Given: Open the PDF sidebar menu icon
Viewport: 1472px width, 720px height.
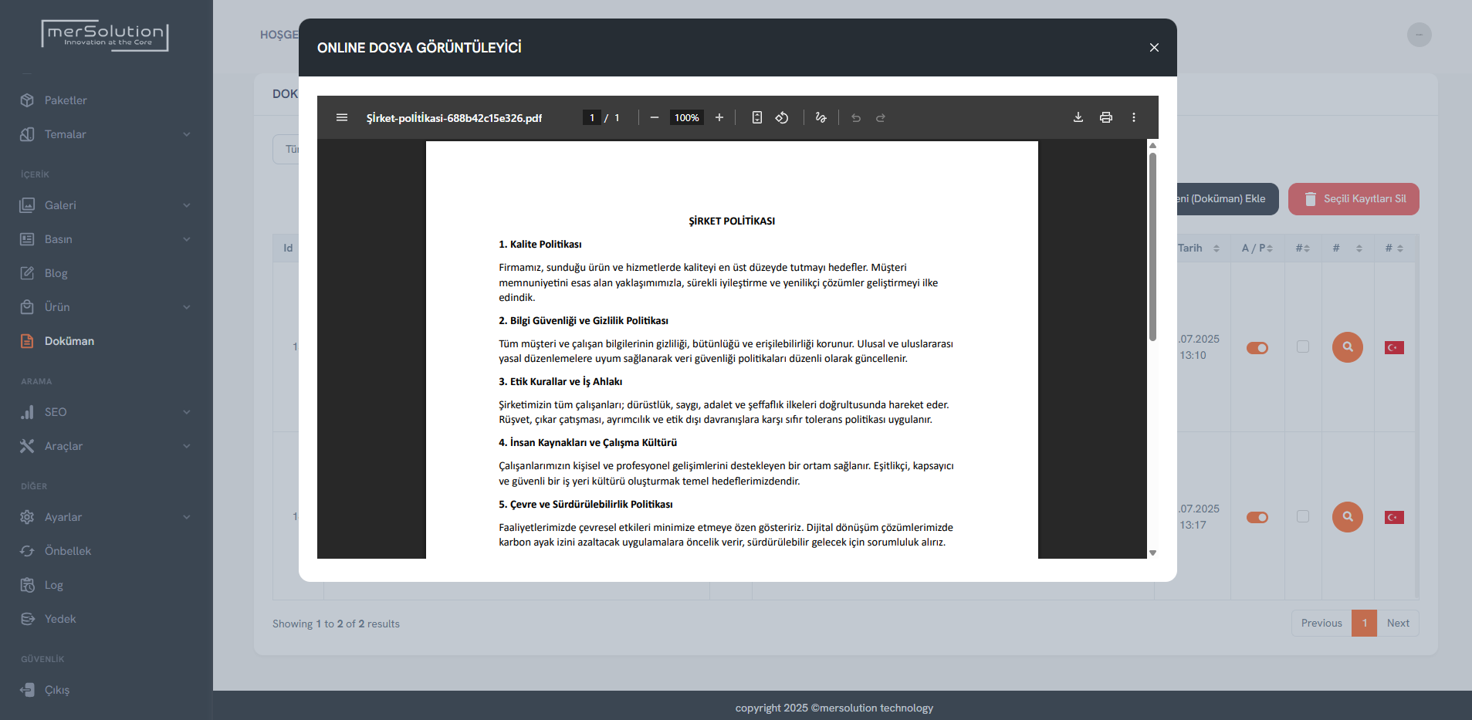Looking at the screenshot, I should point(342,117).
